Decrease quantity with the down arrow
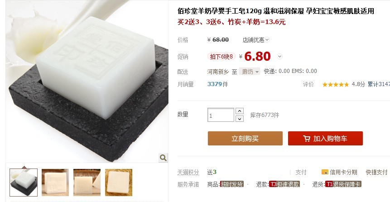 (x=240, y=119)
